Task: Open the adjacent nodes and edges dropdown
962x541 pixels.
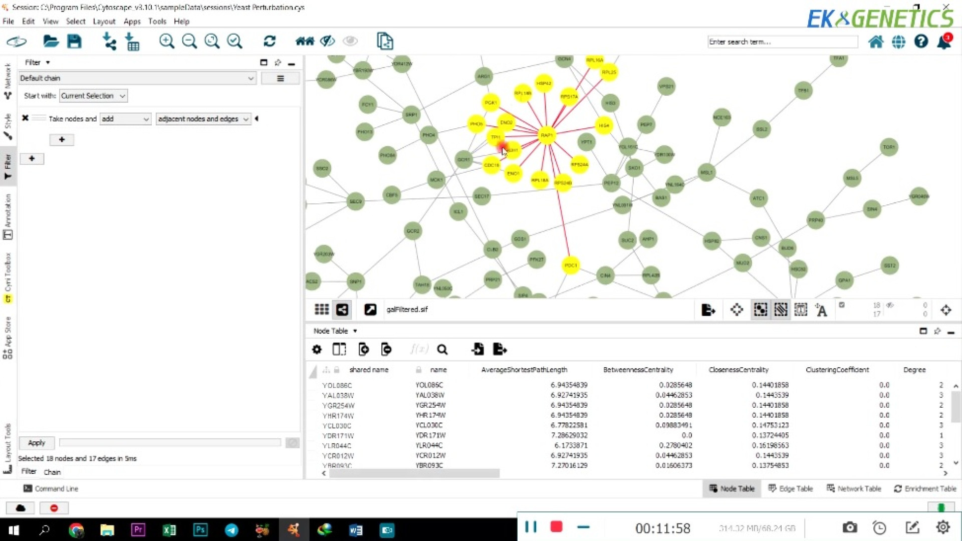Action: coord(203,119)
